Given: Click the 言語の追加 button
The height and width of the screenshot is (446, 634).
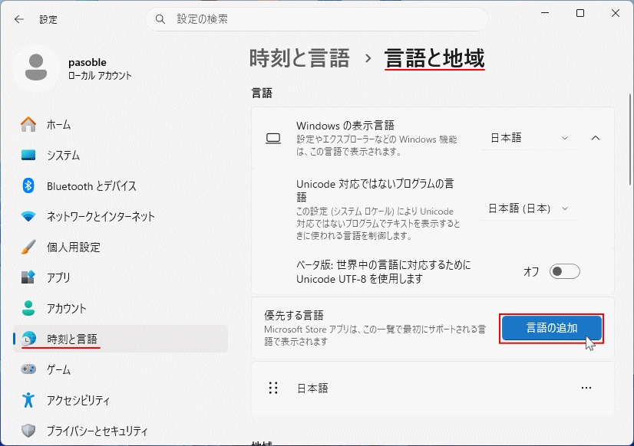Looking at the screenshot, I should [551, 328].
